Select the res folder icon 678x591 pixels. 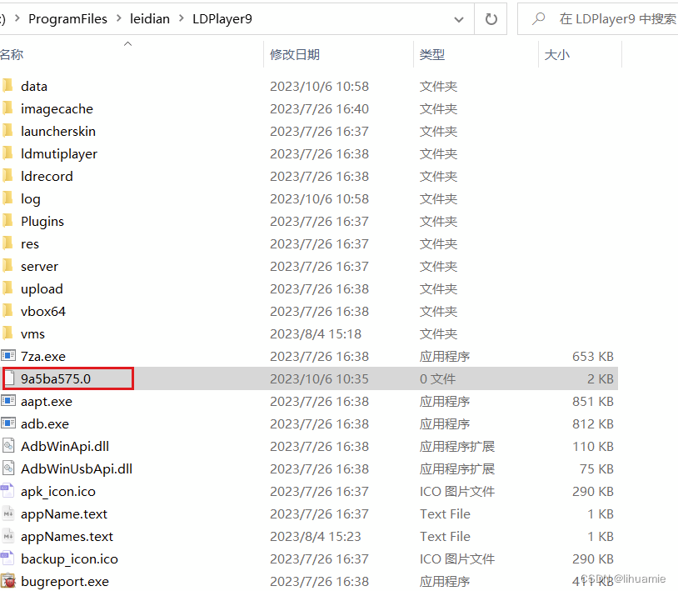(x=7, y=243)
